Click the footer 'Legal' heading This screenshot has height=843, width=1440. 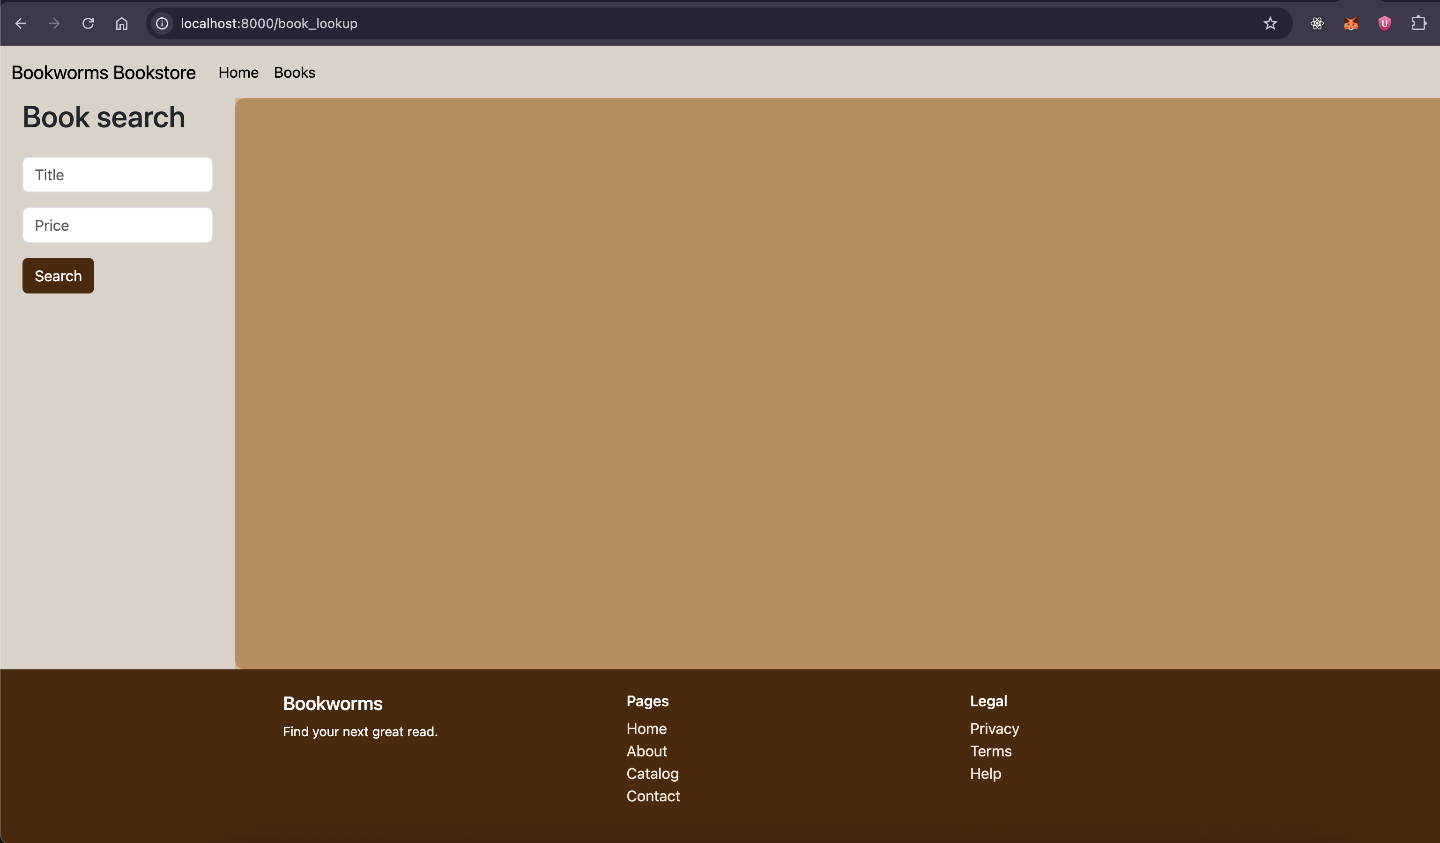[x=988, y=701]
